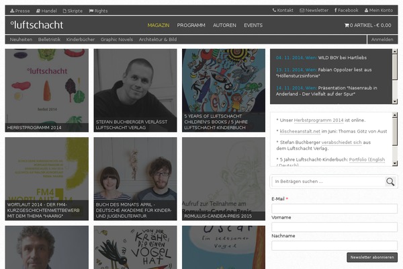Open the EVENTS menu item
The image size is (403, 269).
pyautogui.click(x=253, y=26)
